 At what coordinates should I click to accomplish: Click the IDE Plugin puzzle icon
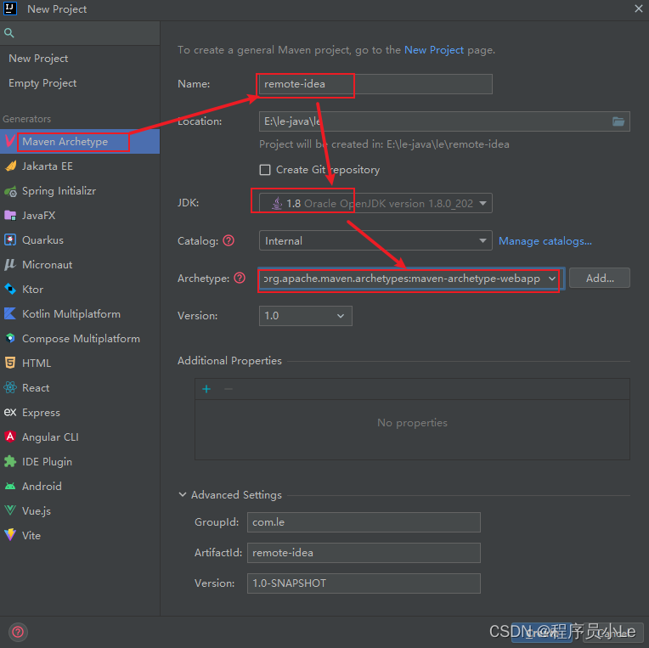10,462
